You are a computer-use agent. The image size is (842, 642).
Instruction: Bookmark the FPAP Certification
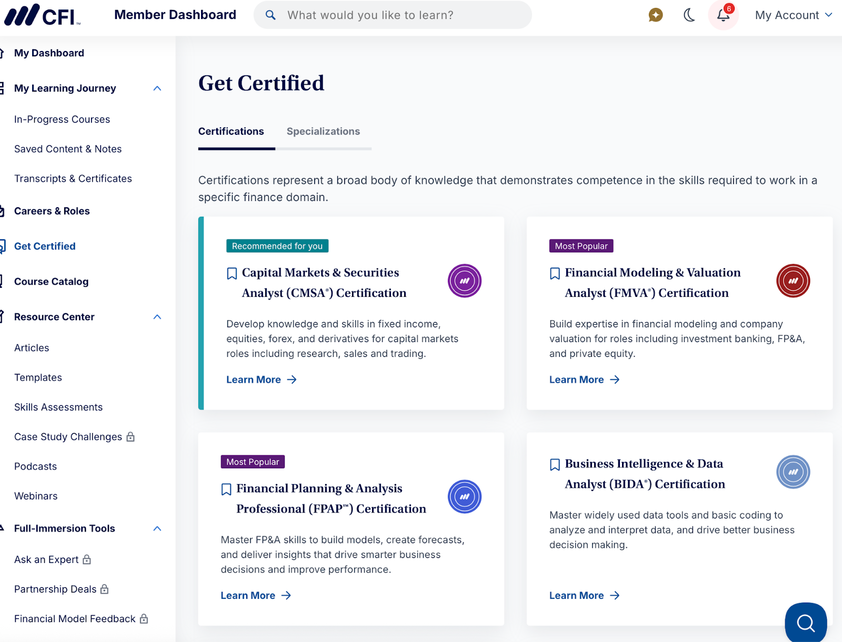click(226, 489)
